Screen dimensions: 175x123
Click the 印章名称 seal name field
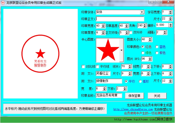pos(109,95)
